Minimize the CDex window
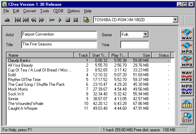This screenshot has height=134, width=196. coord(179,4)
